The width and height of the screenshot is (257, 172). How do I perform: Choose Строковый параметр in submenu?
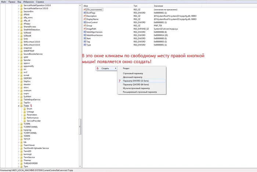pos(142,73)
